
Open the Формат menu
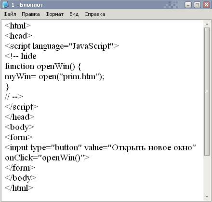pyautogui.click(x=54, y=14)
